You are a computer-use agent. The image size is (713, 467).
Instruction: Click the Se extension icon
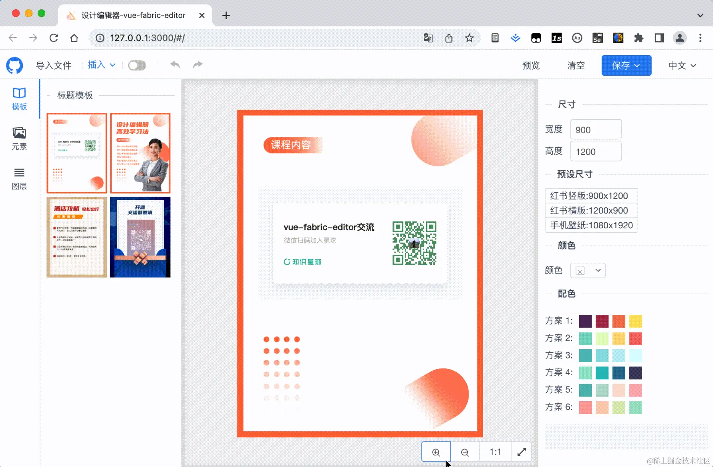pos(598,38)
